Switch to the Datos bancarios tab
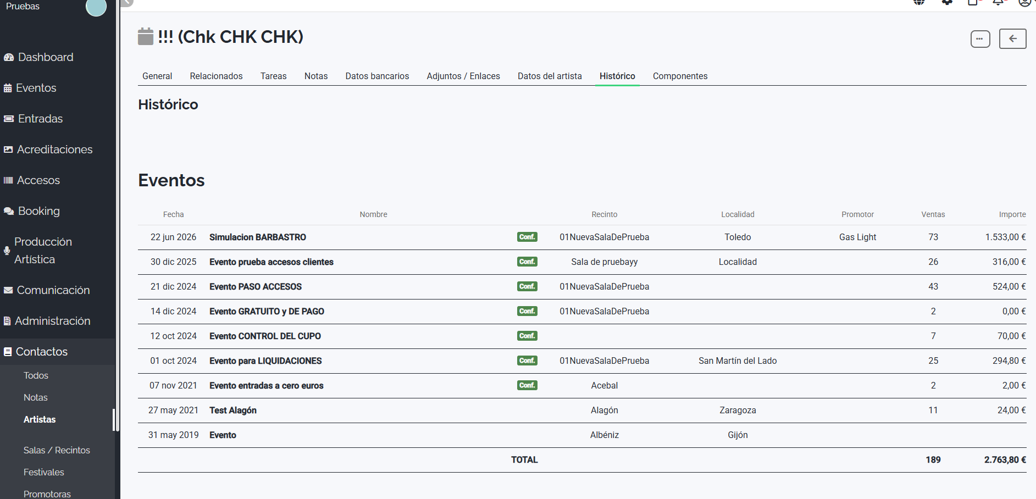 pyautogui.click(x=377, y=76)
